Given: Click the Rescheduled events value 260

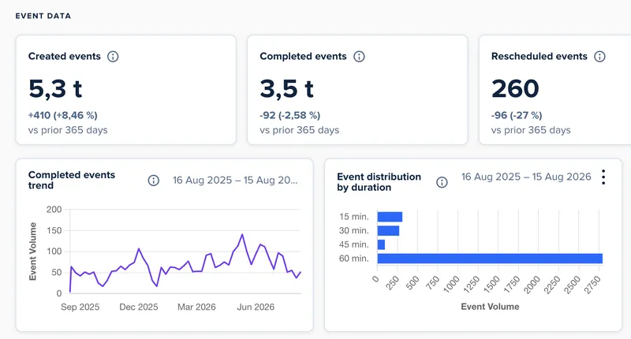Looking at the screenshot, I should (x=515, y=88).
